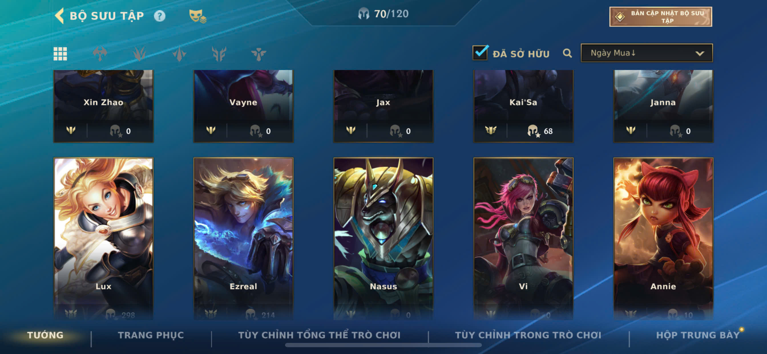
Task: Filter champions by the third role icon
Action: coord(139,54)
